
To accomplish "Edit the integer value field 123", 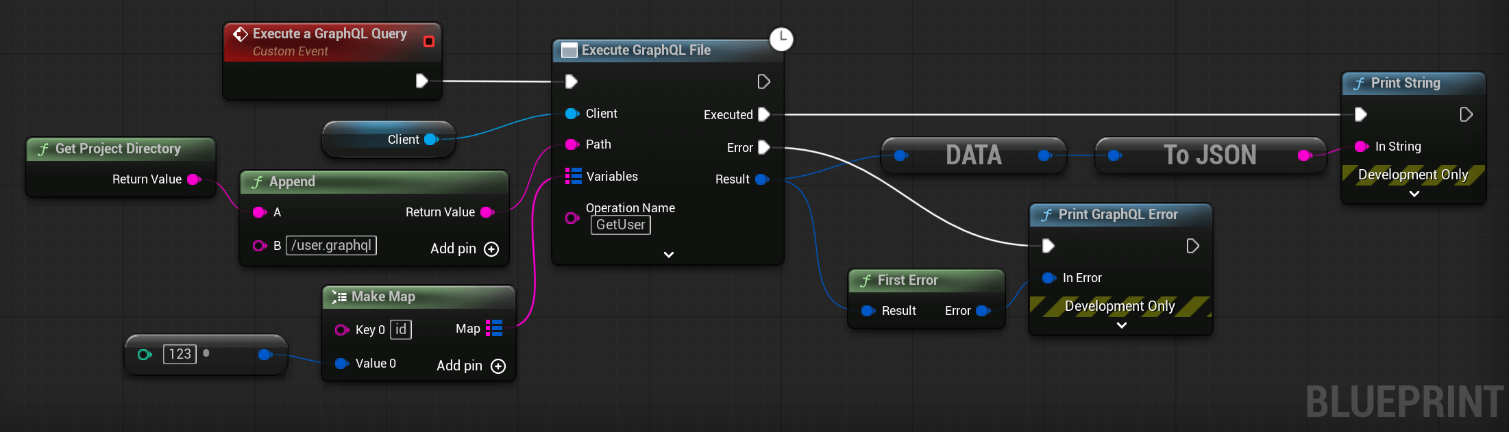I will pyautogui.click(x=180, y=354).
